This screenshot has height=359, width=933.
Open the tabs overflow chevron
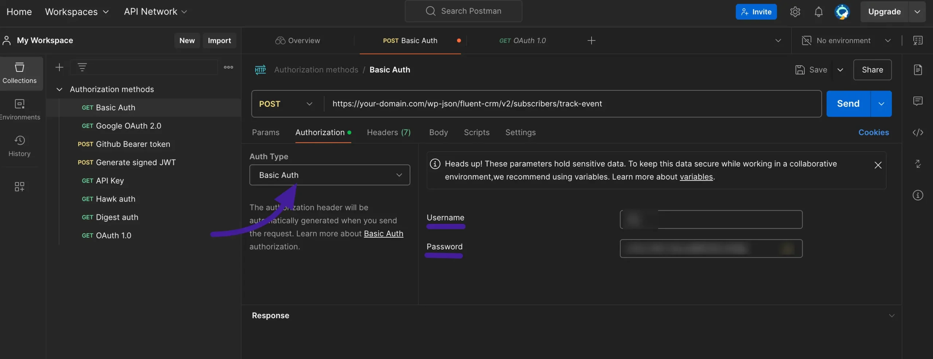pos(778,40)
